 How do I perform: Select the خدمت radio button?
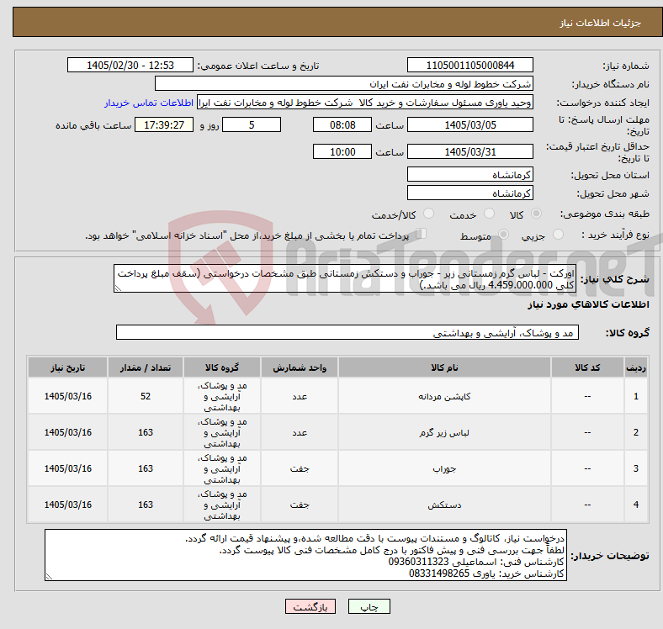pos(489,214)
